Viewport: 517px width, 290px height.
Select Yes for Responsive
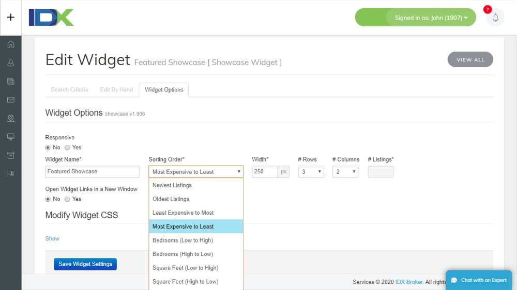pyautogui.click(x=67, y=148)
